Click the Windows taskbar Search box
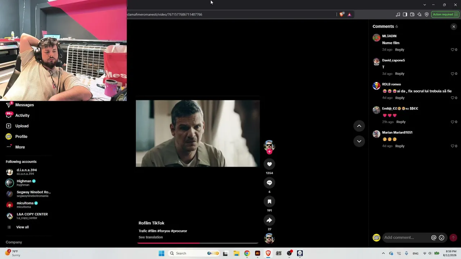The height and width of the screenshot is (259, 461). [x=194, y=253]
